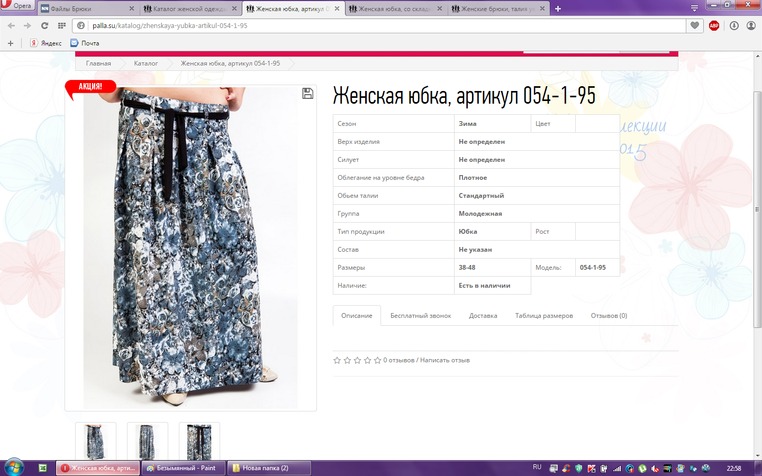This screenshot has height=476, width=762.
Task: Click the 'RU' language indicator
Action: click(537, 468)
